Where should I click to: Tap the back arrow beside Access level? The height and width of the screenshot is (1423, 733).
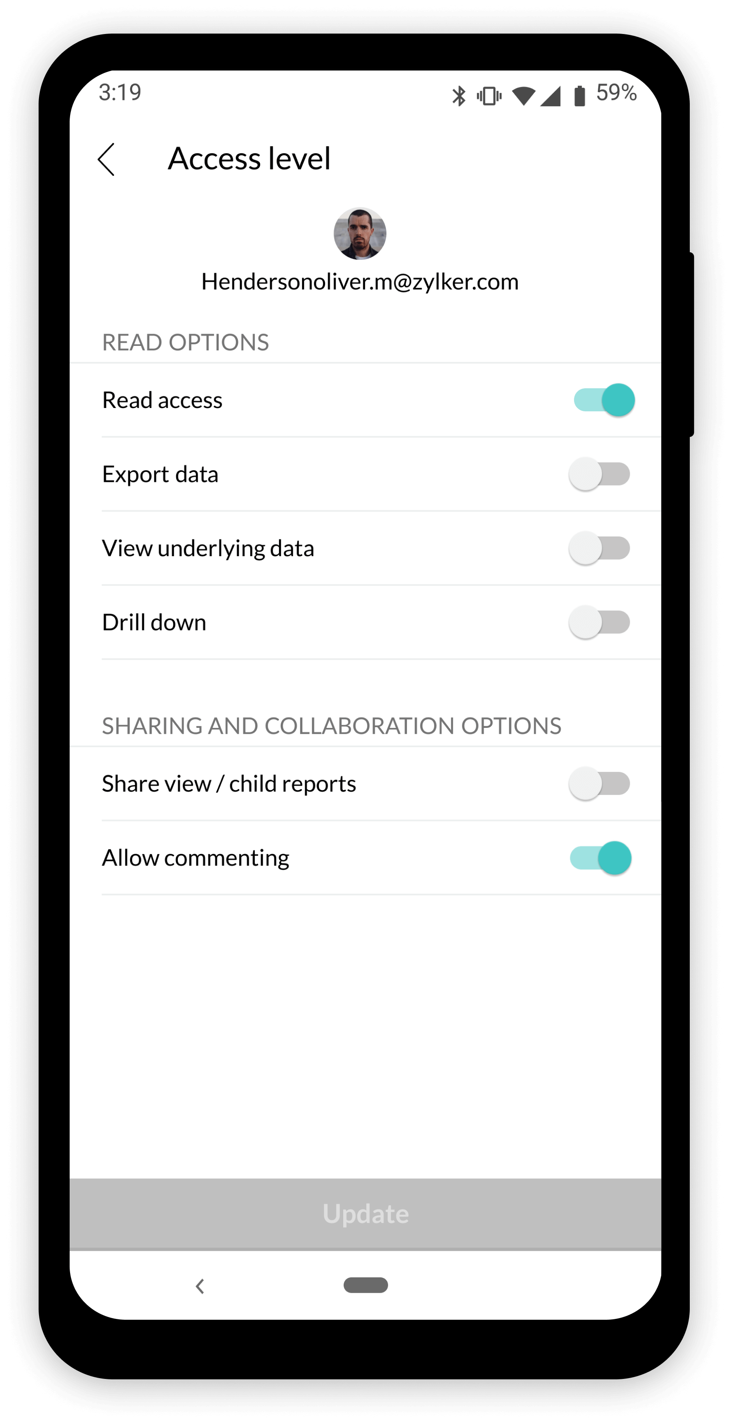[107, 159]
